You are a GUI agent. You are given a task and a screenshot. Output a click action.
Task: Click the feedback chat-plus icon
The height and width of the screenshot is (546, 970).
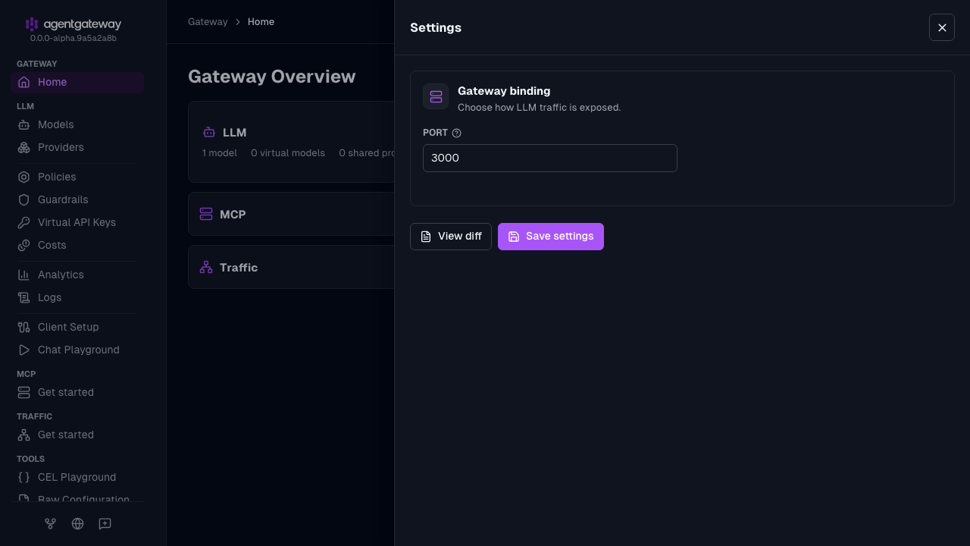105,523
